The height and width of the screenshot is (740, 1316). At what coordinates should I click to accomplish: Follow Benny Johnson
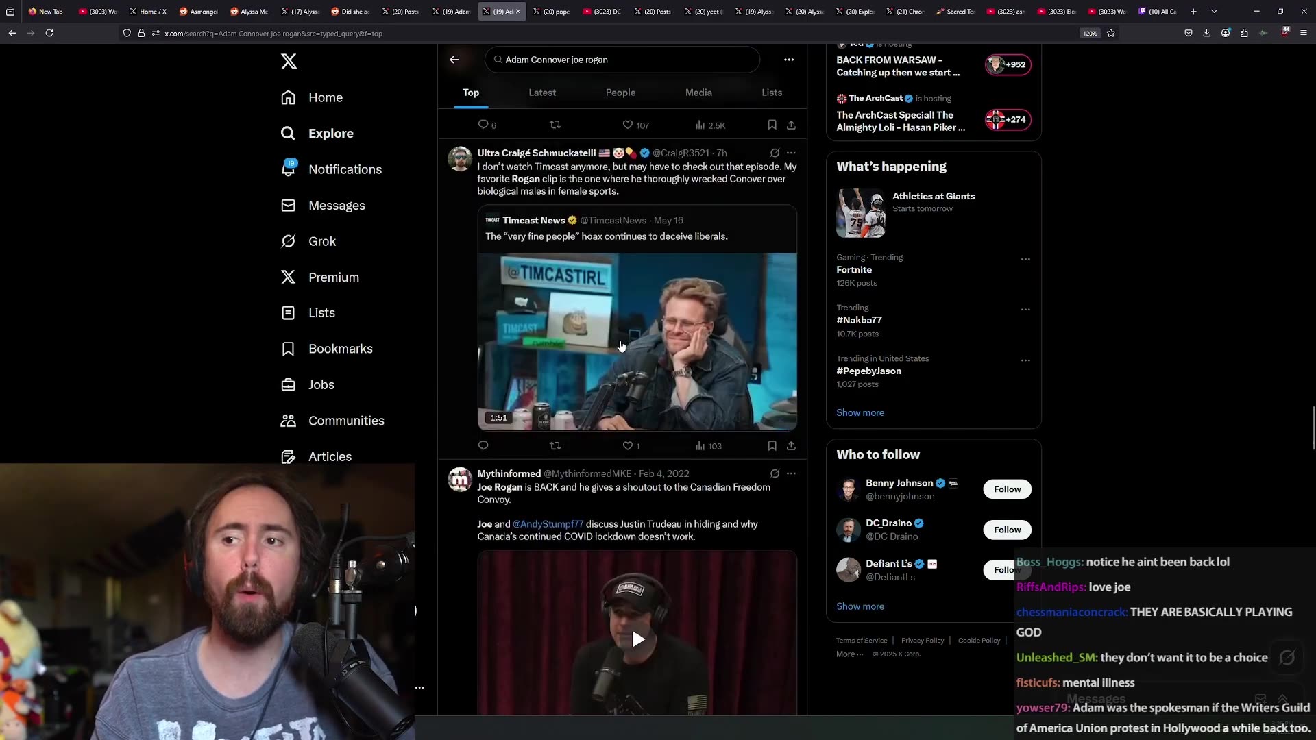(1006, 489)
